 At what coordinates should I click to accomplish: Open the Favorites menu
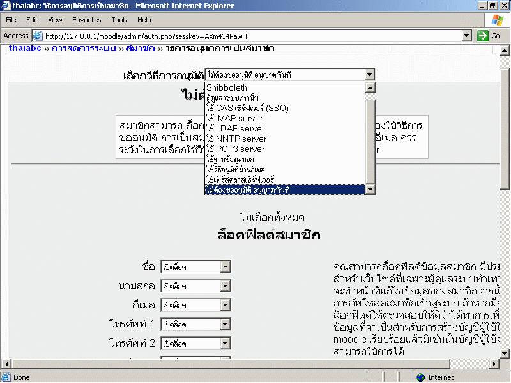click(x=86, y=20)
